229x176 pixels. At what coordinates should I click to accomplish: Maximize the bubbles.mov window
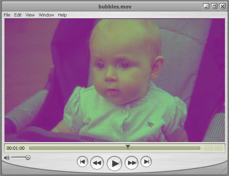(214, 6)
